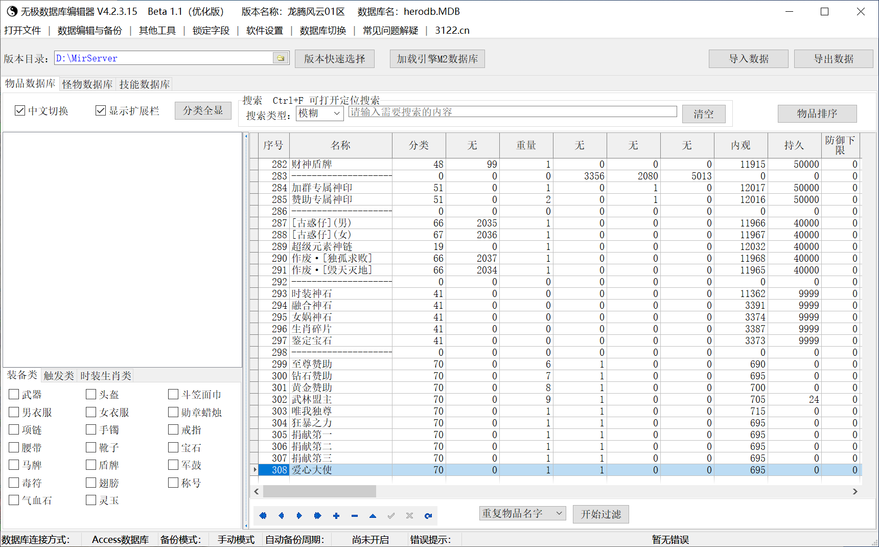The width and height of the screenshot is (879, 547).
Task: Click 清空 search clear button
Action: [x=704, y=114]
